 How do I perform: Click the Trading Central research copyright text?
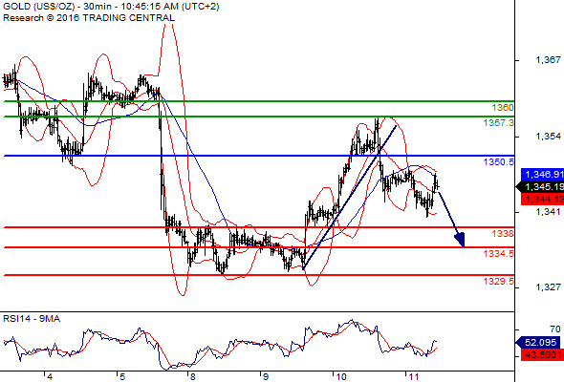tap(89, 18)
